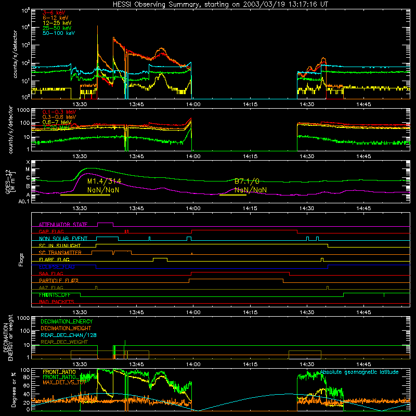Click the M1.4/314 flare annotation

pos(105,181)
